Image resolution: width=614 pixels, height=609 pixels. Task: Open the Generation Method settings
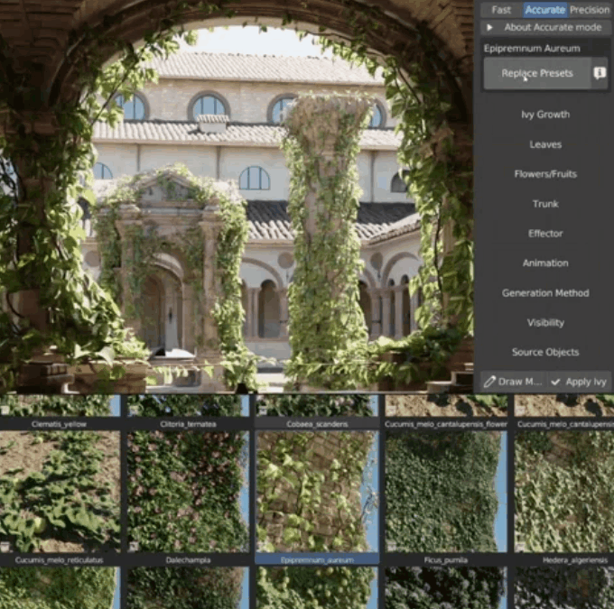click(545, 292)
